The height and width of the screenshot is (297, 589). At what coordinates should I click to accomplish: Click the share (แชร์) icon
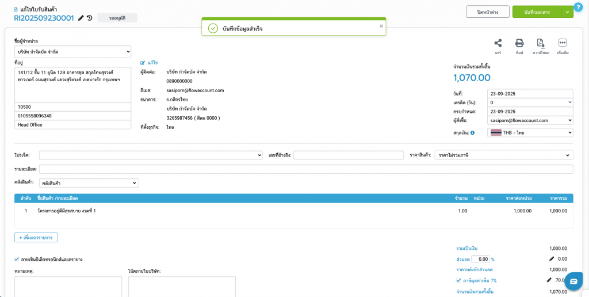tap(498, 43)
